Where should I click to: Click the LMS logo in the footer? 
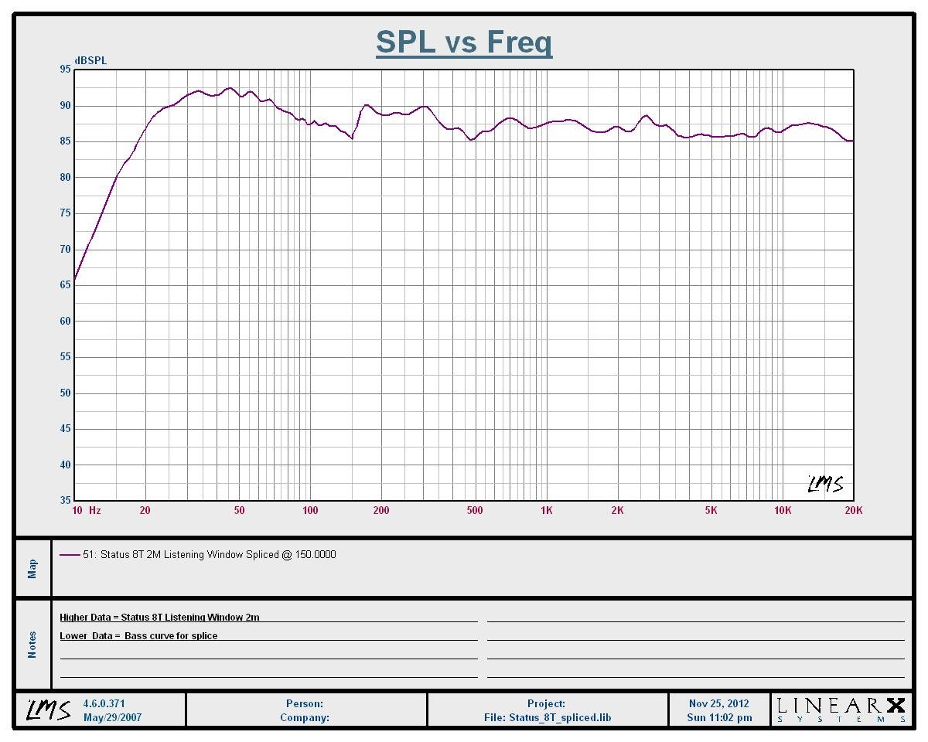click(49, 710)
